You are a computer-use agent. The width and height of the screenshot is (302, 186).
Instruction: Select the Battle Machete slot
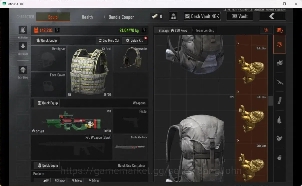click(x=130, y=147)
